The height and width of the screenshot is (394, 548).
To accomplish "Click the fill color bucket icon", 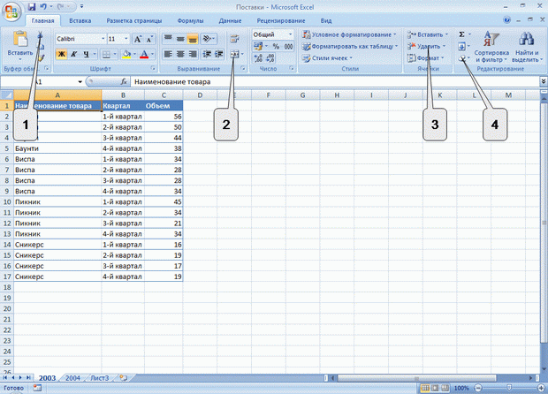I will point(126,54).
